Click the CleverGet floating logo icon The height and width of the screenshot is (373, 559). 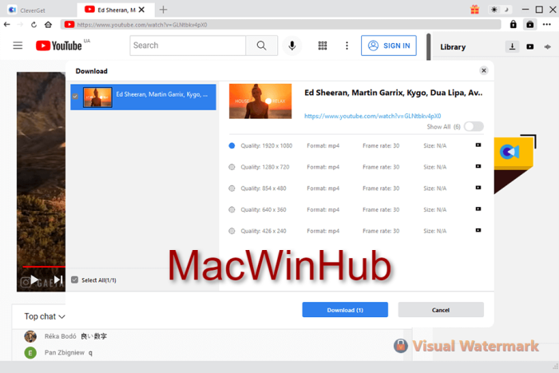(509, 152)
